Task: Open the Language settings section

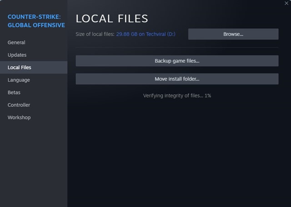Action: pyautogui.click(x=19, y=80)
